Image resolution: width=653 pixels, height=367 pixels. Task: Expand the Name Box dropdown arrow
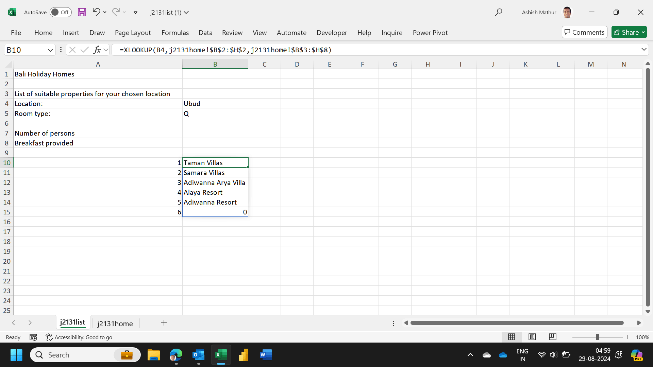tap(50, 50)
